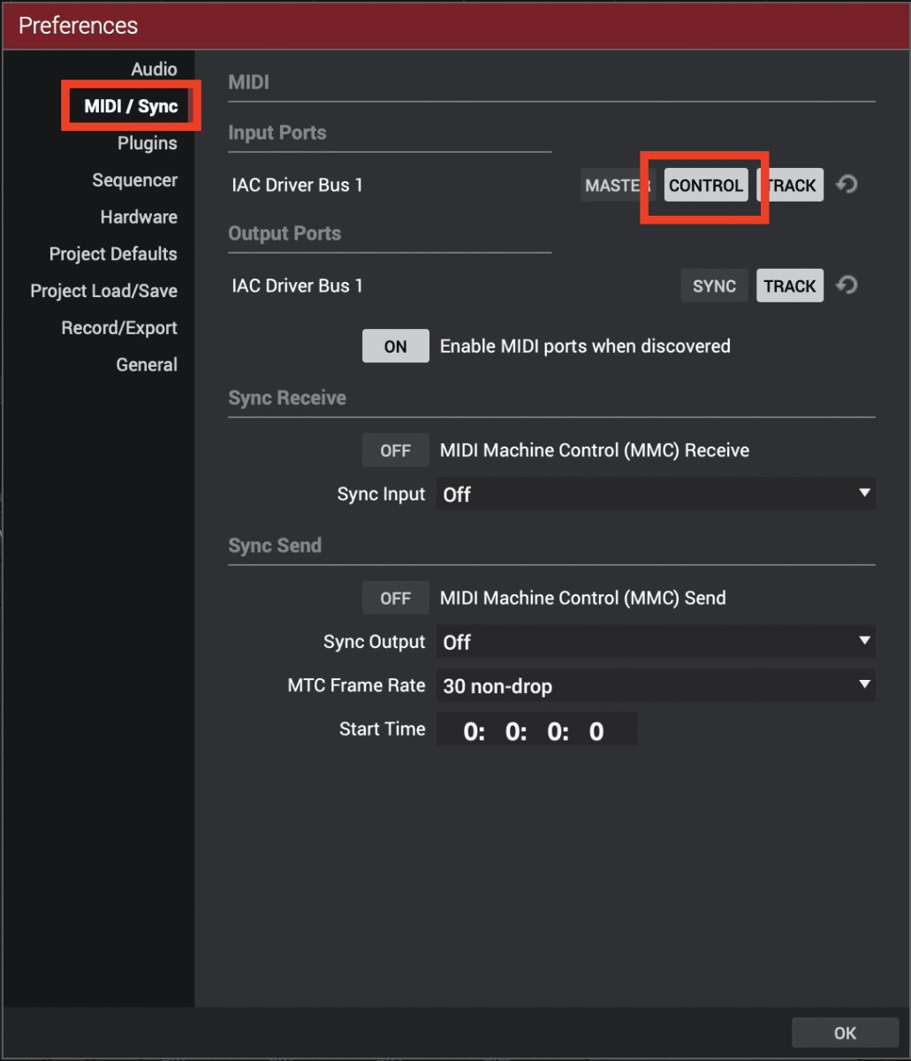Open the Audio preferences page

pyautogui.click(x=154, y=69)
